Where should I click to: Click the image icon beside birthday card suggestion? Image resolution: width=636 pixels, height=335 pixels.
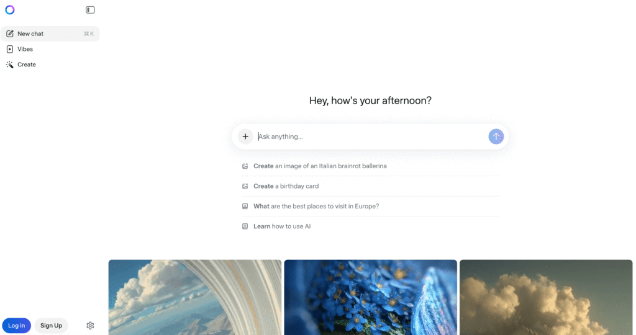coord(245,186)
